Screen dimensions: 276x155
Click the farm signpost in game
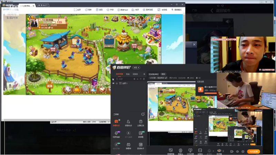(x=50, y=86)
